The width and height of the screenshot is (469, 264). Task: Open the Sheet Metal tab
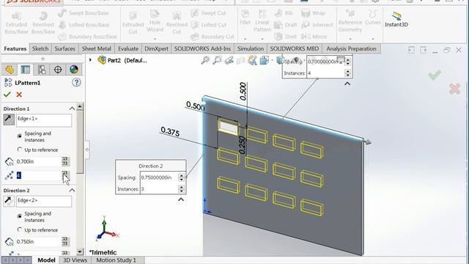click(96, 48)
